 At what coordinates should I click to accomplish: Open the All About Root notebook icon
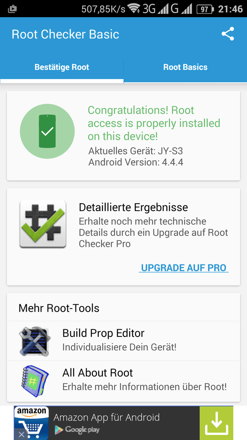35,381
